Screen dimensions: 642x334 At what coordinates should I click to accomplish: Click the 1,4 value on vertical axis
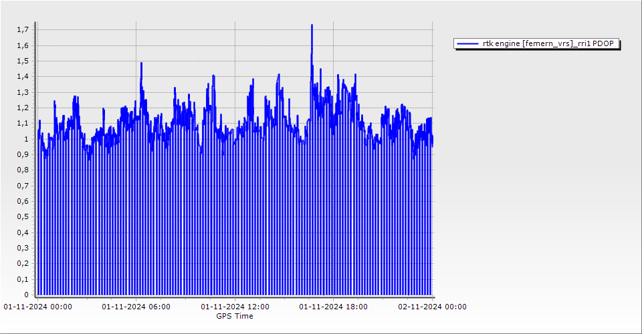(x=22, y=77)
